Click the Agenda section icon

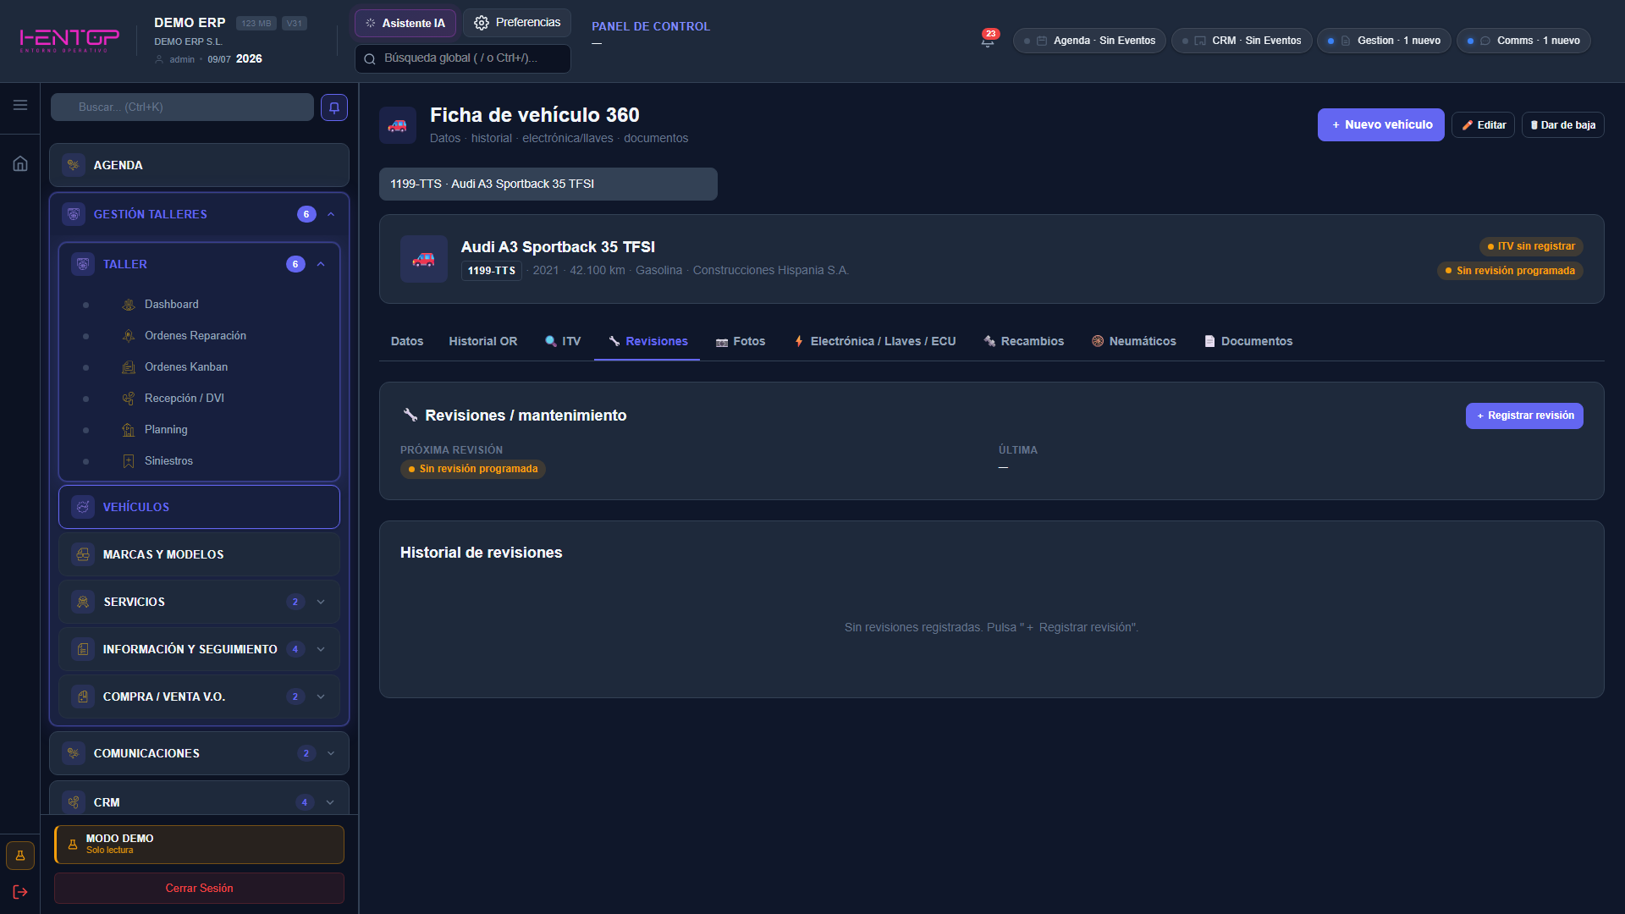coord(74,165)
